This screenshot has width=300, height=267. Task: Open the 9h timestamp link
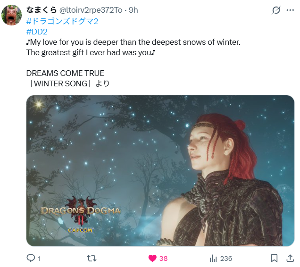133,10
